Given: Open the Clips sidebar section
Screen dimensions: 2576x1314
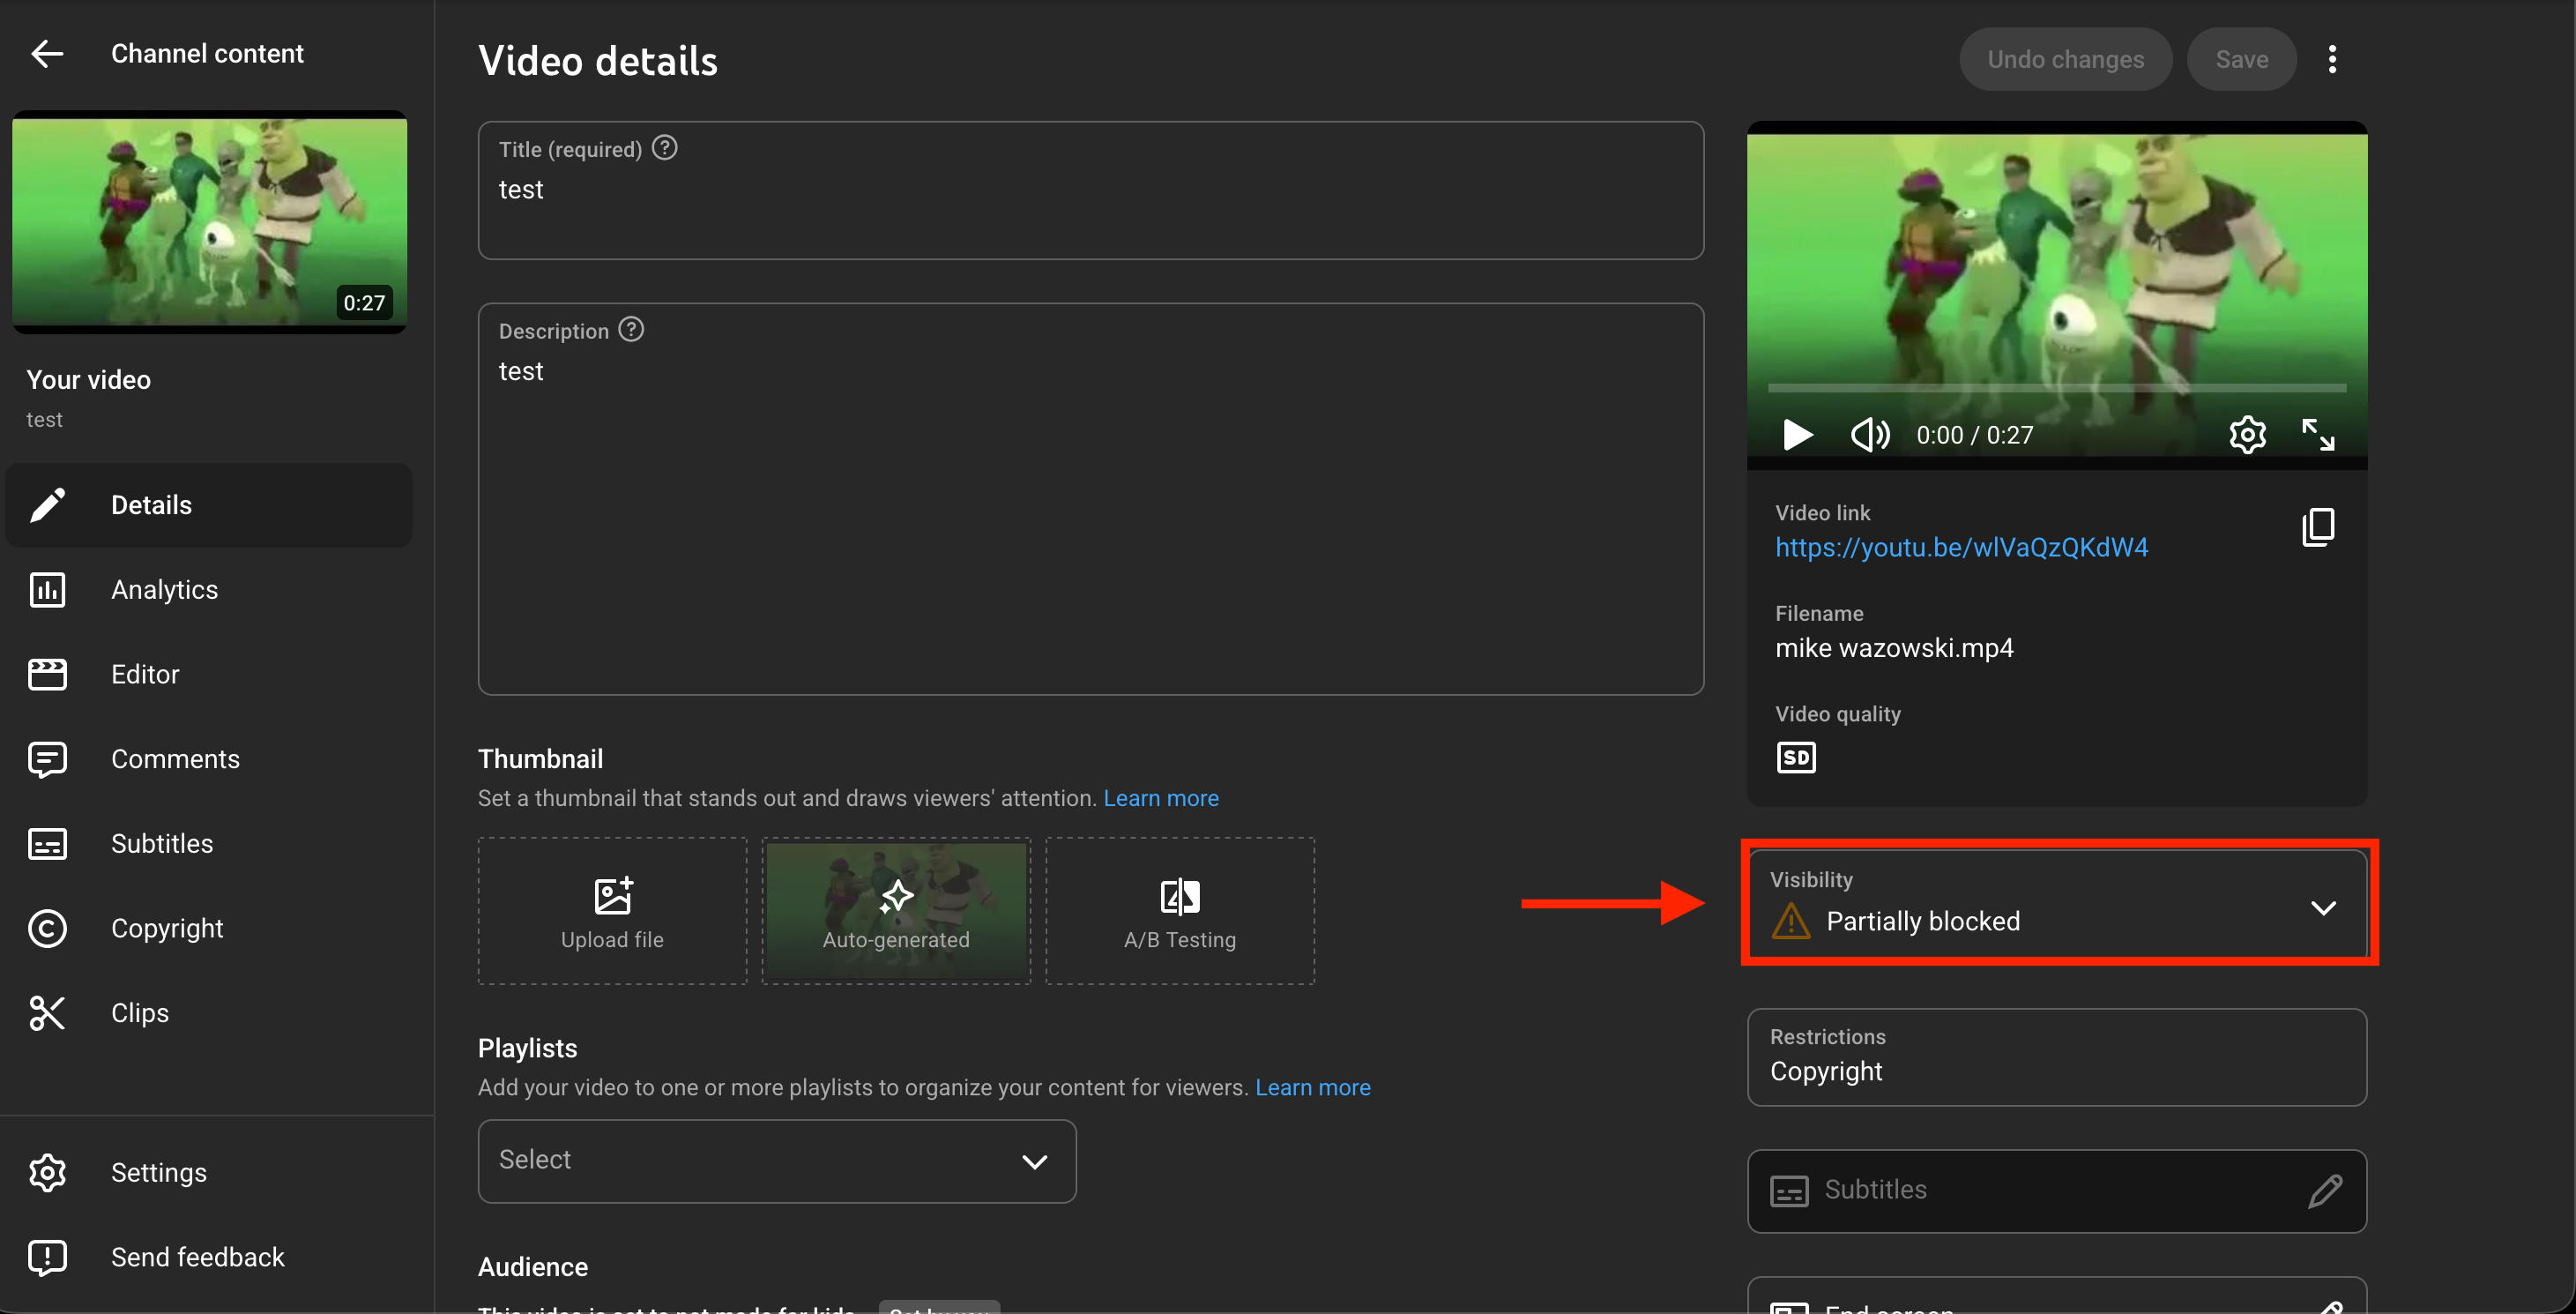Looking at the screenshot, I should [139, 1013].
